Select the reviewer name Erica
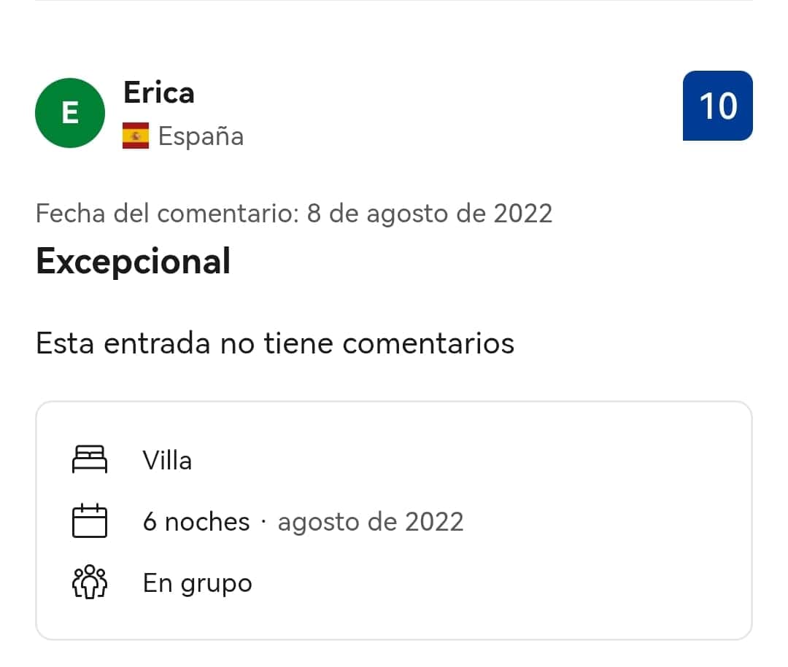 [159, 93]
